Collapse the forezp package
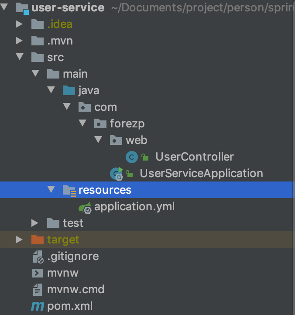295x315 pixels. 83,123
